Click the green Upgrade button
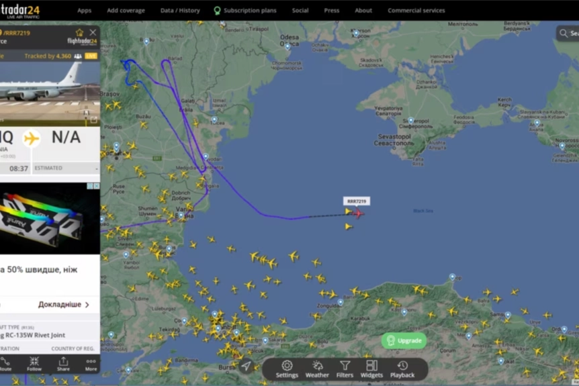The height and width of the screenshot is (386, 579). (404, 340)
